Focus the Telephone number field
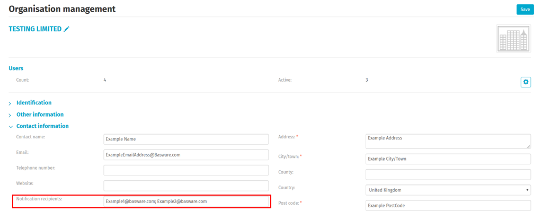 click(x=186, y=170)
